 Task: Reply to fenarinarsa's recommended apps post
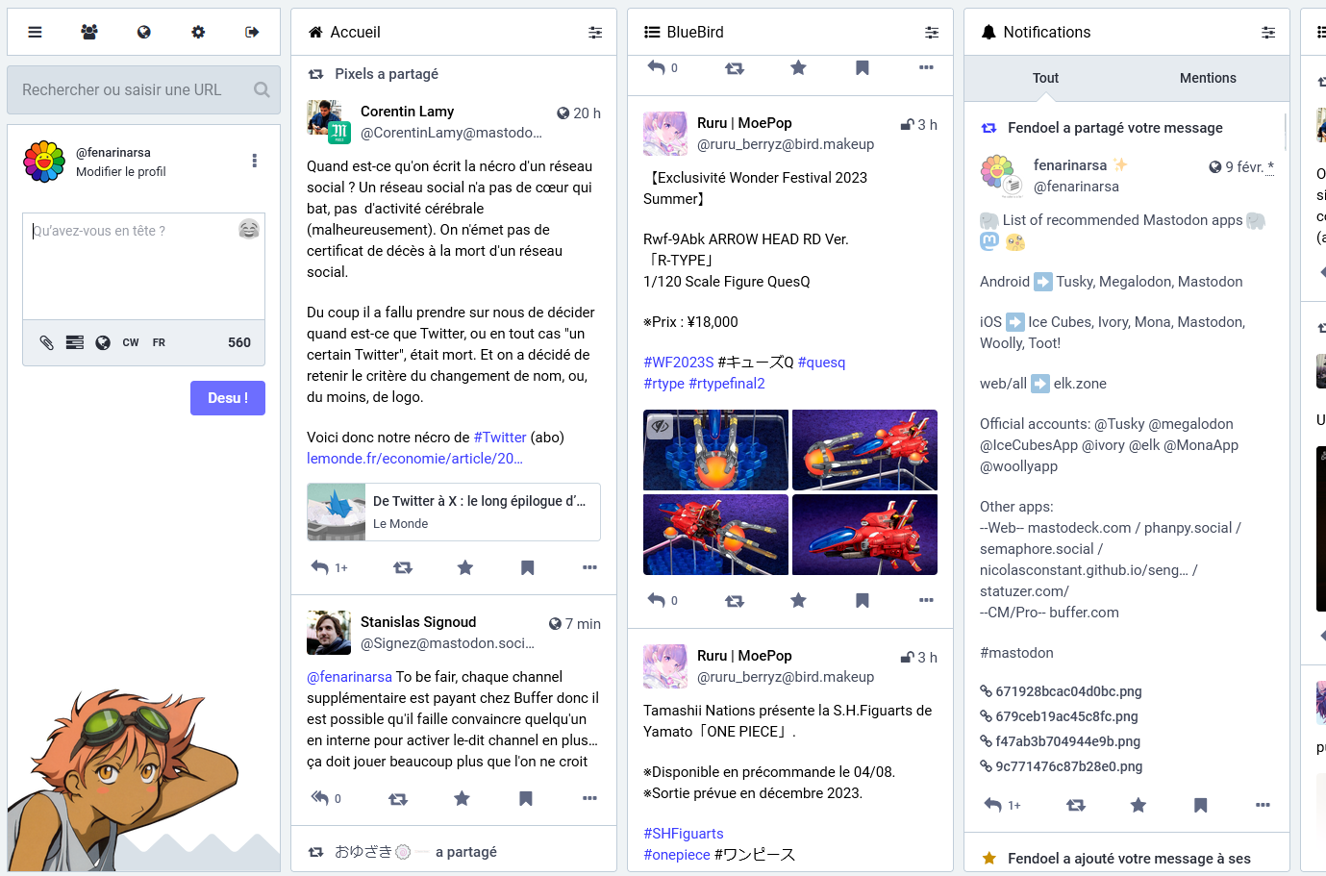[993, 805]
